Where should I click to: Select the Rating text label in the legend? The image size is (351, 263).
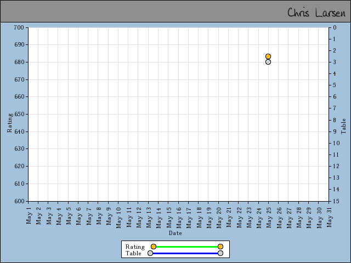[135, 247]
